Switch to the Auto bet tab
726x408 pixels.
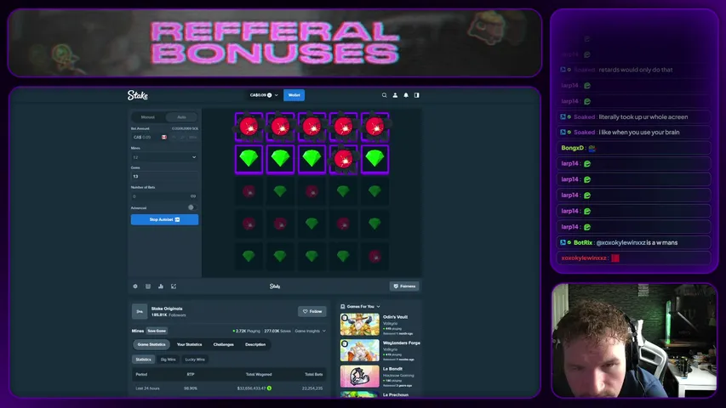click(x=181, y=117)
